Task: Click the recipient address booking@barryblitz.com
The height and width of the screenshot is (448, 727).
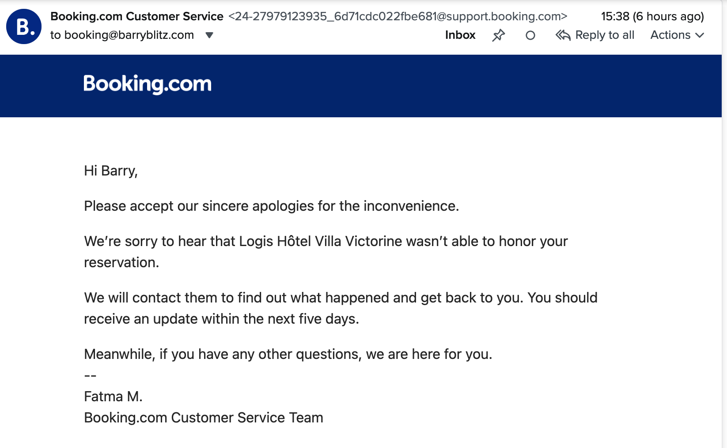Action: [129, 35]
